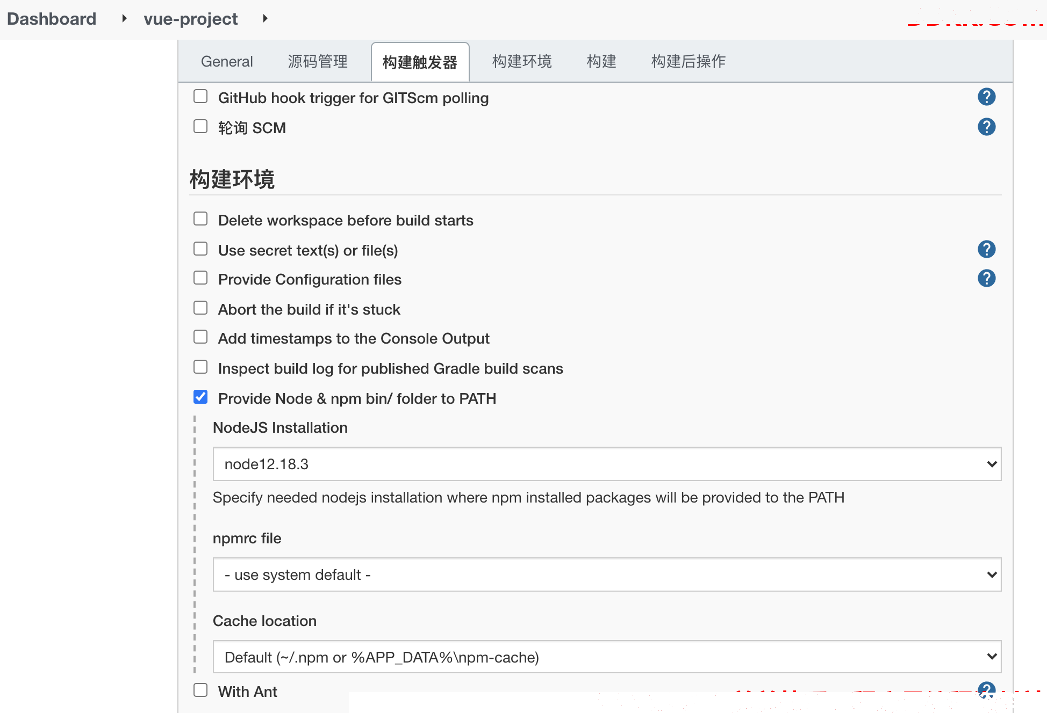The width and height of the screenshot is (1047, 713).
Task: Expand breadcrumb arrow after Dashboard
Action: pyautogui.click(x=124, y=19)
